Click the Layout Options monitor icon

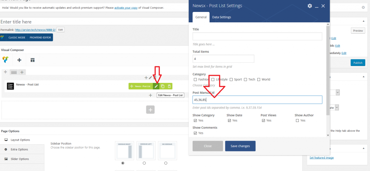coord(6,140)
